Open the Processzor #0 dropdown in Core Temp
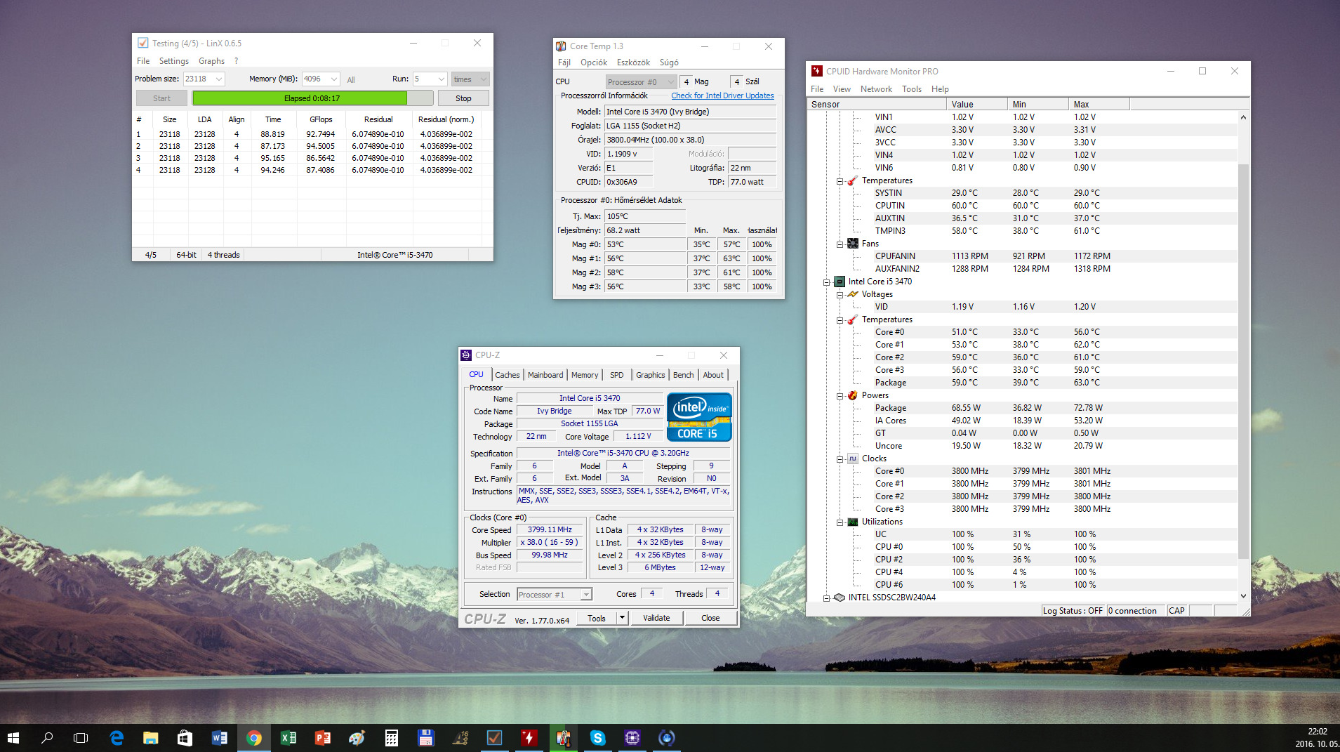The height and width of the screenshot is (752, 1340). pos(670,82)
